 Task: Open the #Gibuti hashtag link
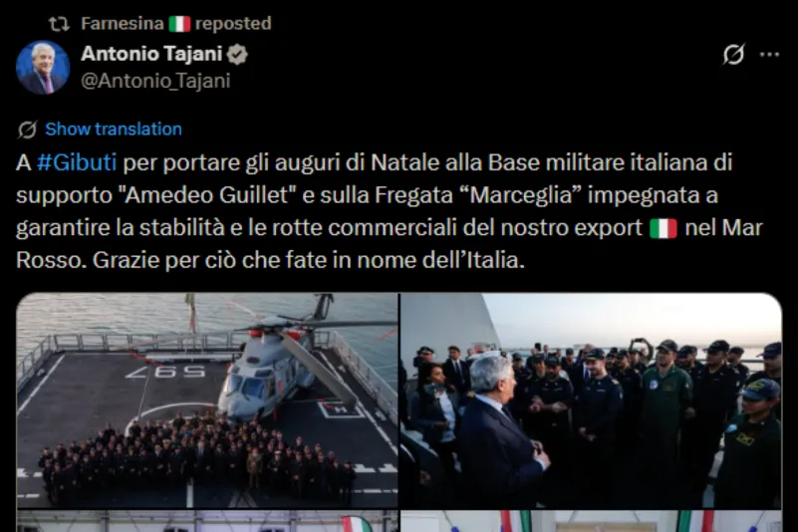[77, 162]
